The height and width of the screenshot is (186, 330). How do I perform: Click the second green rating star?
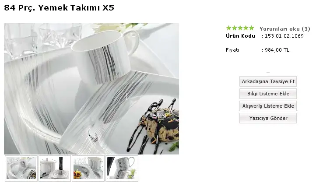[235, 28]
